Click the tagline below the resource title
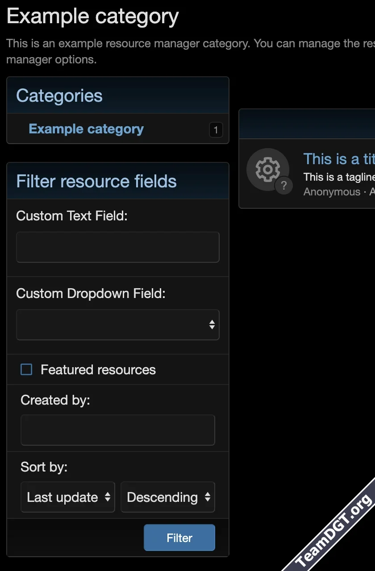Viewport: 375px width, 571px height. [x=338, y=177]
